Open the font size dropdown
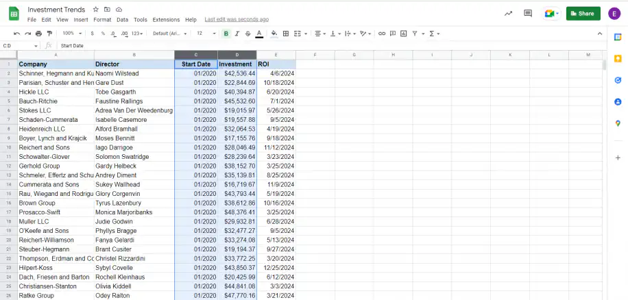 click(206, 34)
